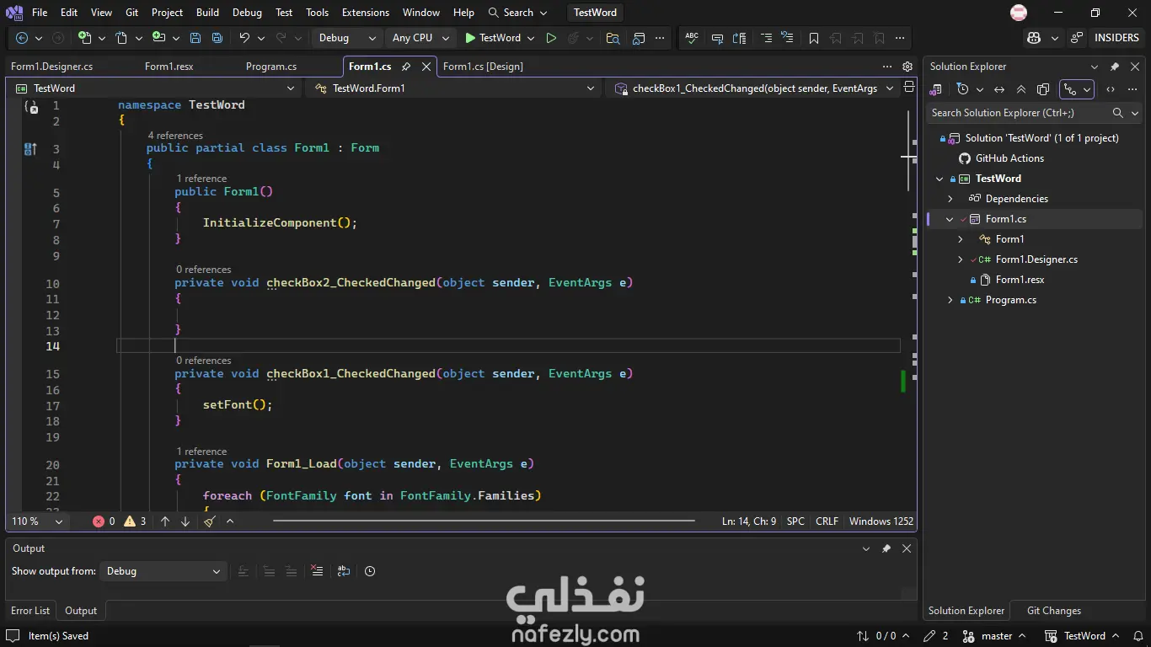Click Collapse All in Solution Explorer
Image resolution: width=1151 pixels, height=647 pixels.
pos(1021,89)
